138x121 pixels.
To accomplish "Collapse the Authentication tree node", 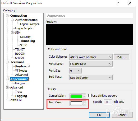I will pos(12,20).
